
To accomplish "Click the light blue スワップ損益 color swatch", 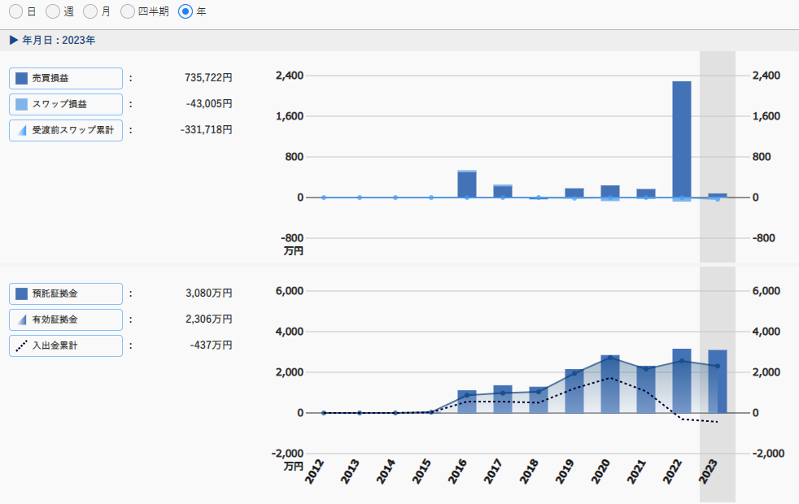I will point(21,104).
